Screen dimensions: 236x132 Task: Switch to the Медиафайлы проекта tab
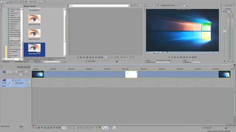[21, 62]
